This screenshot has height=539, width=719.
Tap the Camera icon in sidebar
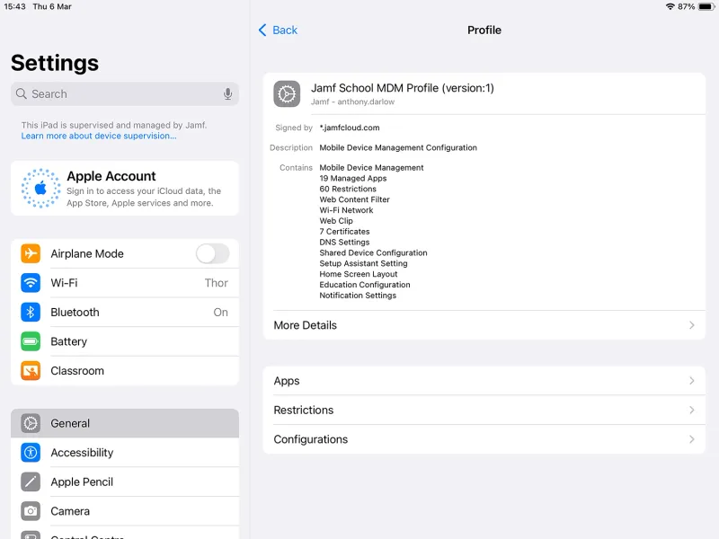click(x=31, y=511)
